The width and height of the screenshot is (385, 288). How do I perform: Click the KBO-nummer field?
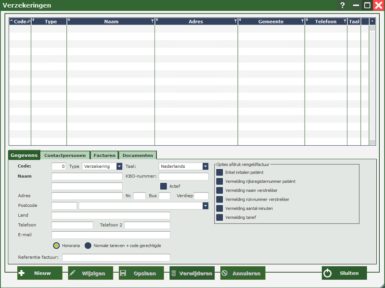click(x=184, y=176)
